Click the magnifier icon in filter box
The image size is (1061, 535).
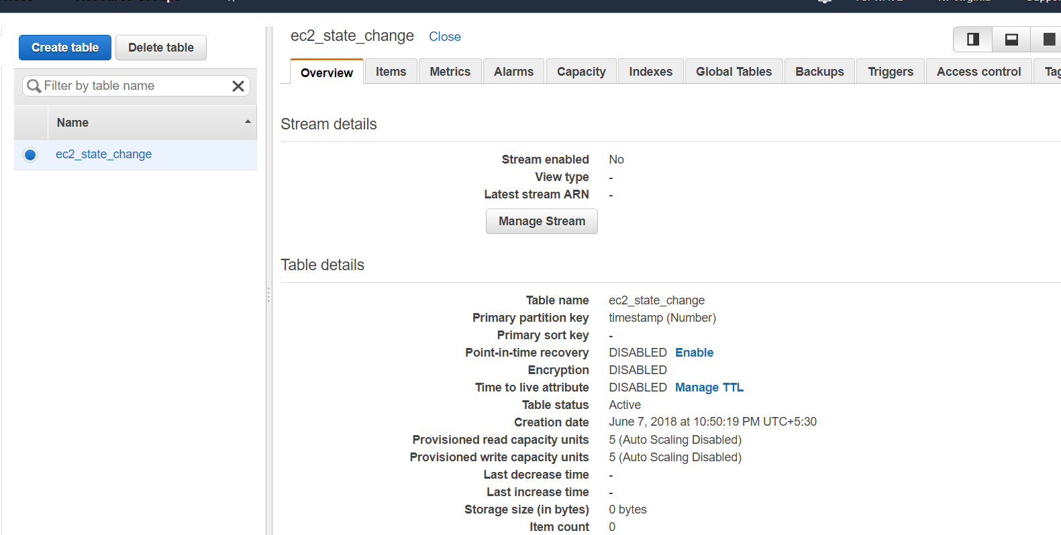pos(34,86)
